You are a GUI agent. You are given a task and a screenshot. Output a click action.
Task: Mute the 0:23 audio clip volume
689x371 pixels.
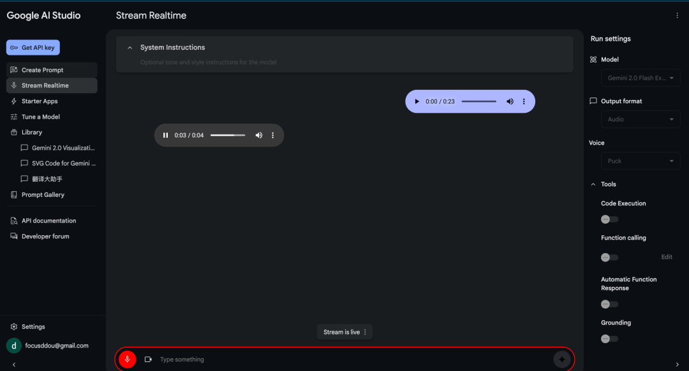point(510,101)
